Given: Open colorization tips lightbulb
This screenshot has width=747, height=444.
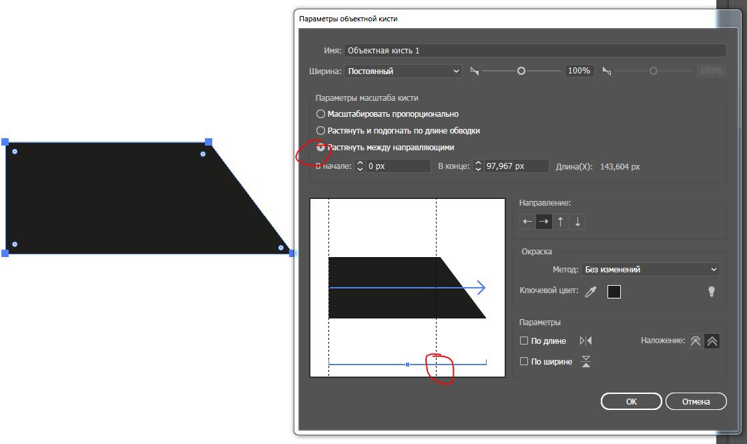Looking at the screenshot, I should click(x=711, y=292).
